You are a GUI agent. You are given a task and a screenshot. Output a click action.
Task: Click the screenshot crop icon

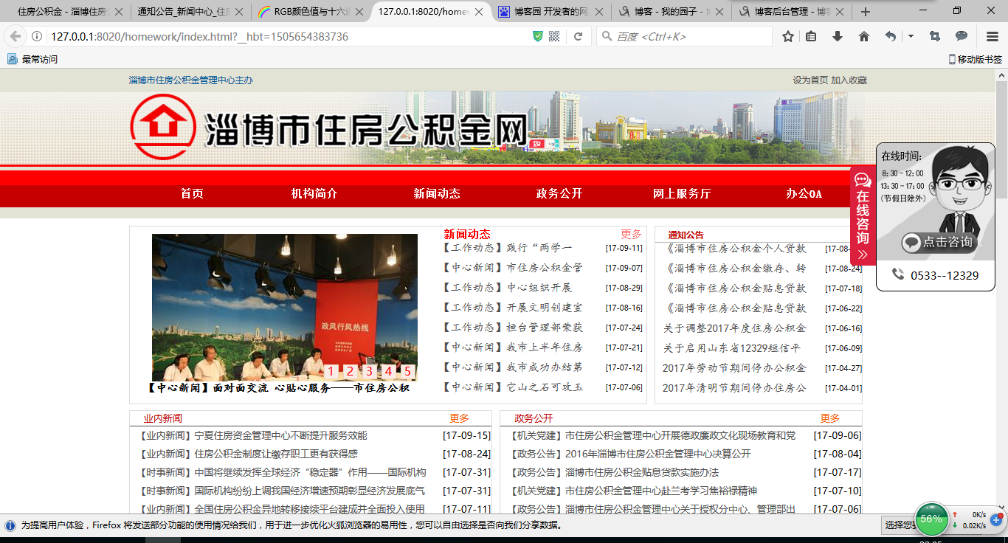pyautogui.click(x=935, y=37)
